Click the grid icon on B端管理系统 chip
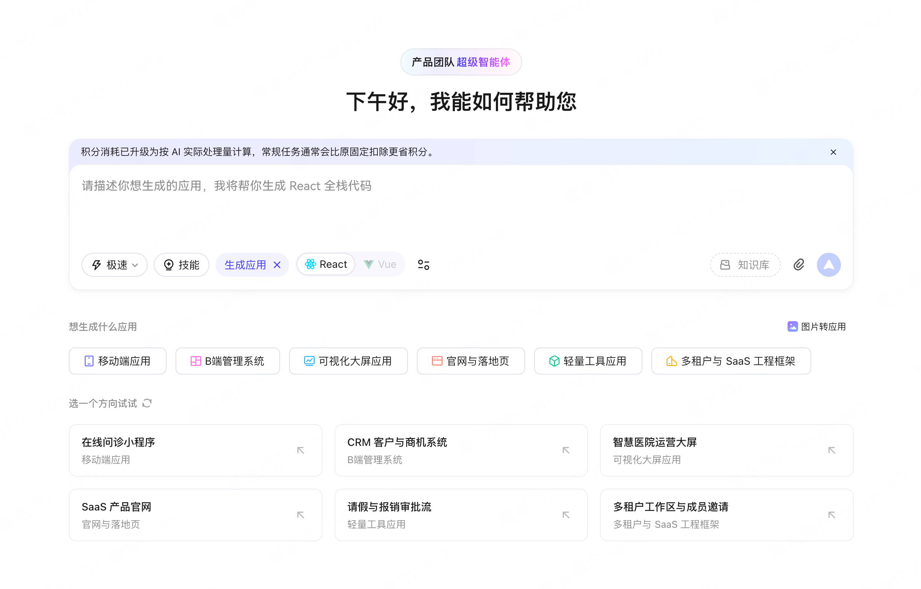Image resolution: width=921 pixels, height=589 pixels. [x=195, y=361]
